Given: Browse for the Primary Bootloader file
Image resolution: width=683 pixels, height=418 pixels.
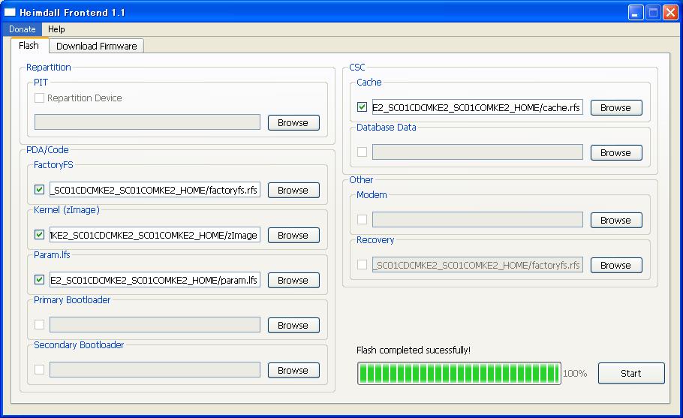Looking at the screenshot, I should tap(293, 325).
